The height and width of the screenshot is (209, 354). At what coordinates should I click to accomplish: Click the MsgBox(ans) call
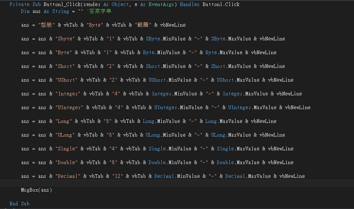click(36, 190)
